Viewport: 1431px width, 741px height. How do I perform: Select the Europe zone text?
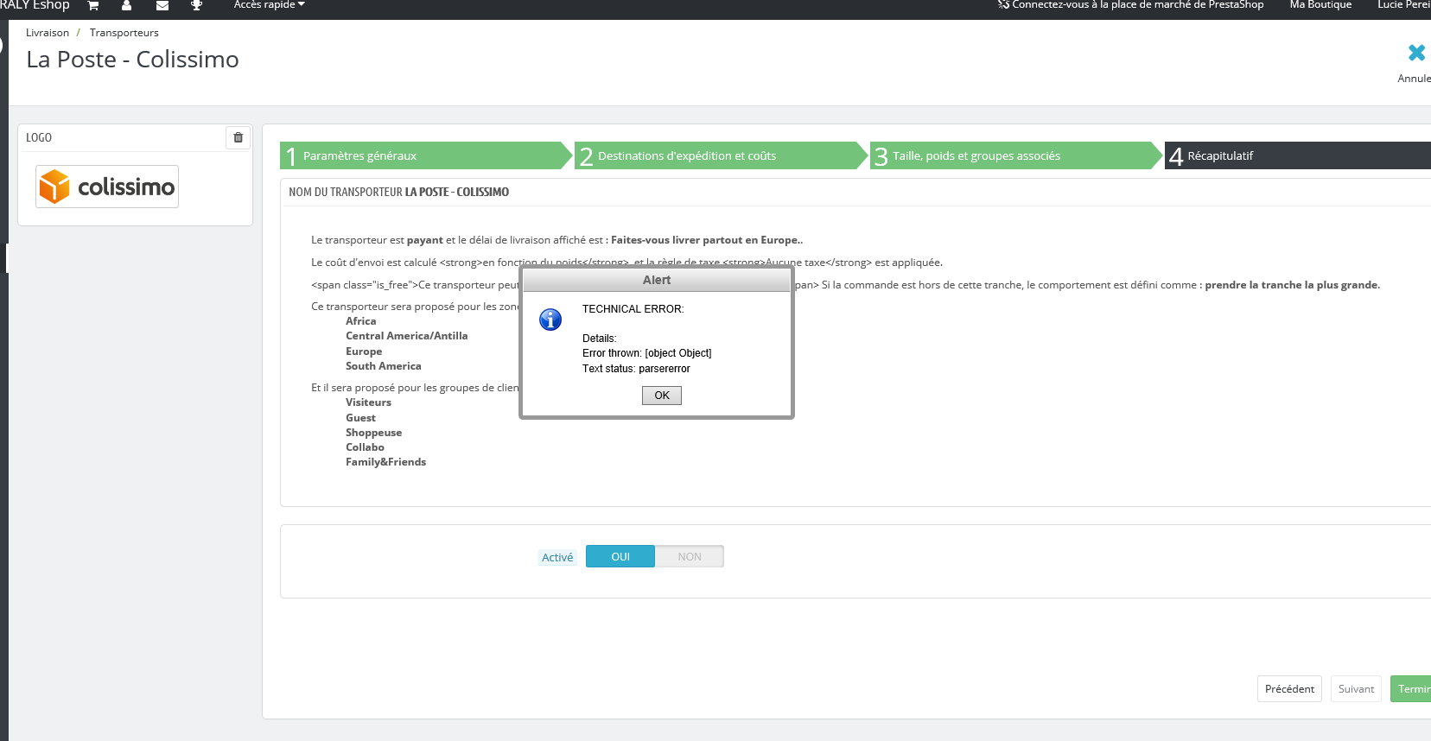pyautogui.click(x=364, y=351)
